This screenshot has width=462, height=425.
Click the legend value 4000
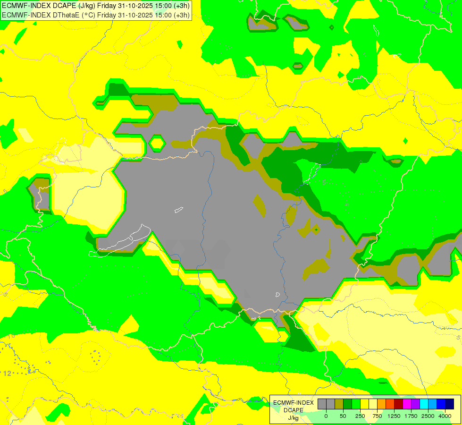[x=445, y=416]
